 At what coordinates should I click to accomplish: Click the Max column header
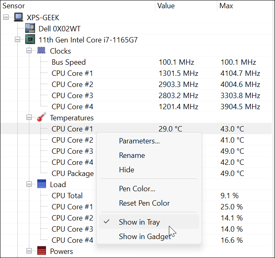coord(226,6)
